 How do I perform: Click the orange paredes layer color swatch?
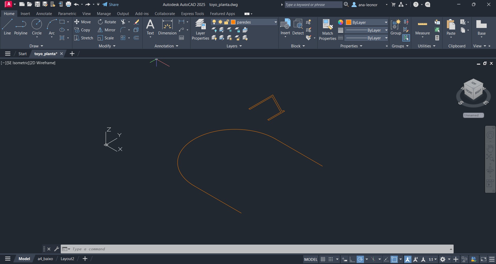[233, 22]
